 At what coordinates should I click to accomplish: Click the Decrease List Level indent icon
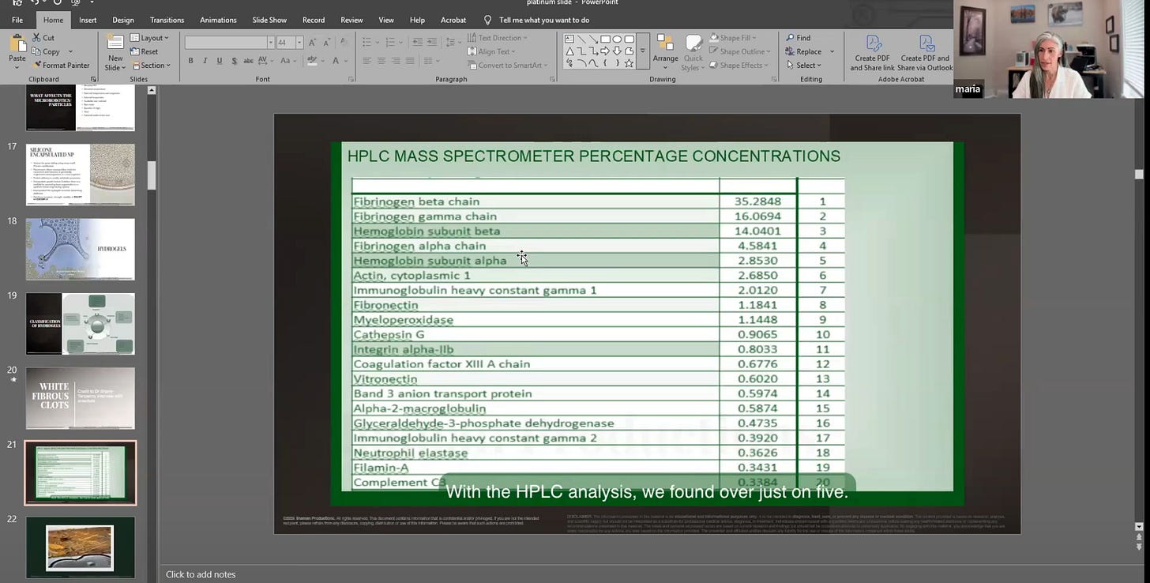(418, 43)
